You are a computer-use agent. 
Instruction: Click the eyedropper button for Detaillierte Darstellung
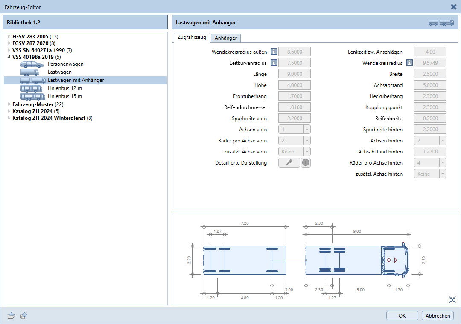tap(289, 162)
